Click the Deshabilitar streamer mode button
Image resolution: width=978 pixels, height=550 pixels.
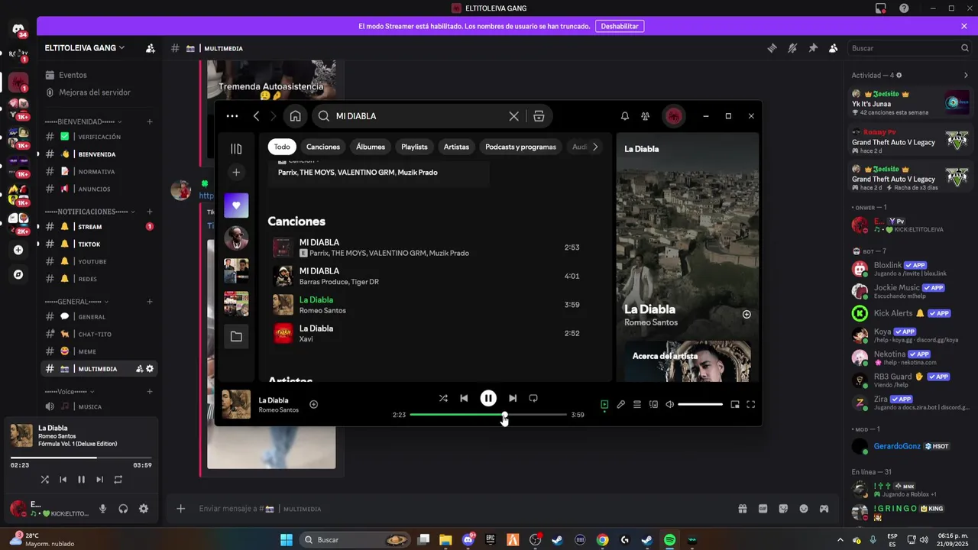(x=620, y=26)
